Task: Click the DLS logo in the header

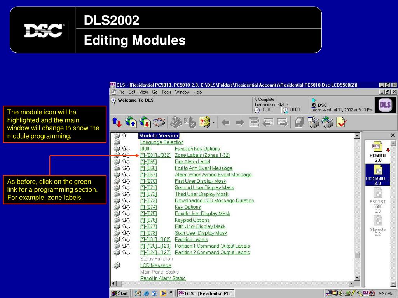Action: click(x=385, y=105)
